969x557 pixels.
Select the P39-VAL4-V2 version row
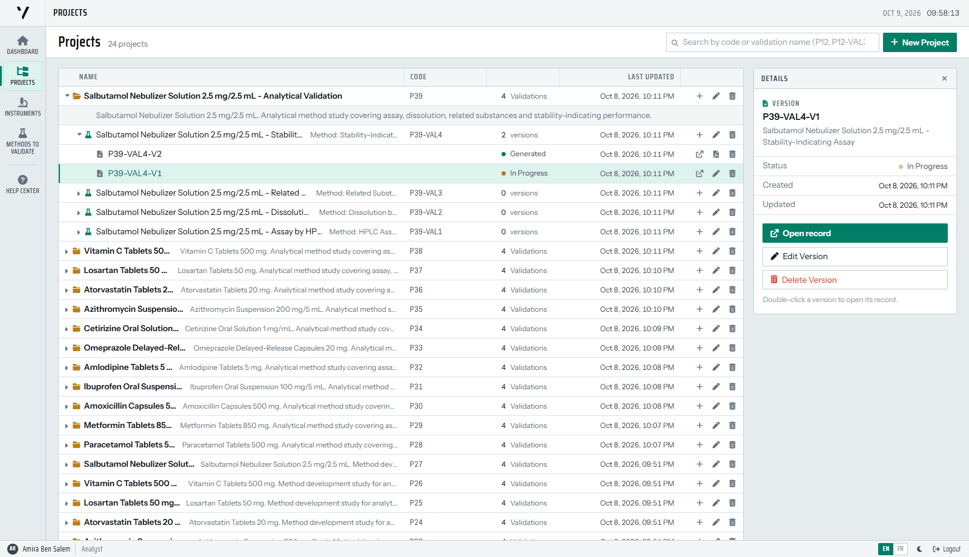pos(401,154)
